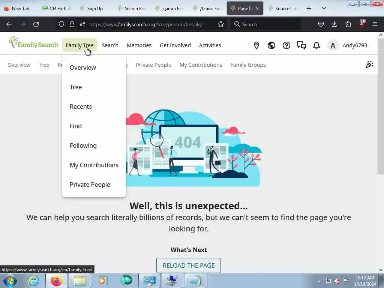This screenshot has width=384, height=288.
Task: Click the Windows Start button
Action: pos(10,280)
